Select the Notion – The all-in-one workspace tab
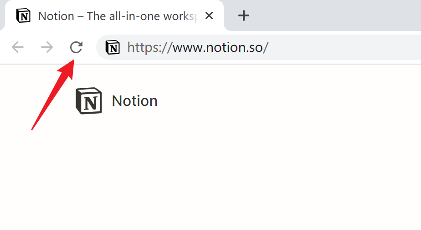The width and height of the screenshot is (421, 230). tap(114, 15)
